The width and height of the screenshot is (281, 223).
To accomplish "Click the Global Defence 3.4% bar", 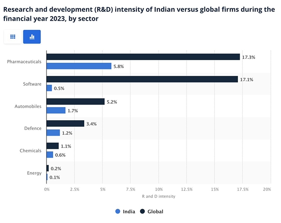I will point(65,124).
